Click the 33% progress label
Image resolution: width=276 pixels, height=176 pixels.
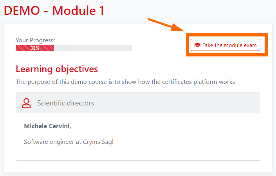35,48
